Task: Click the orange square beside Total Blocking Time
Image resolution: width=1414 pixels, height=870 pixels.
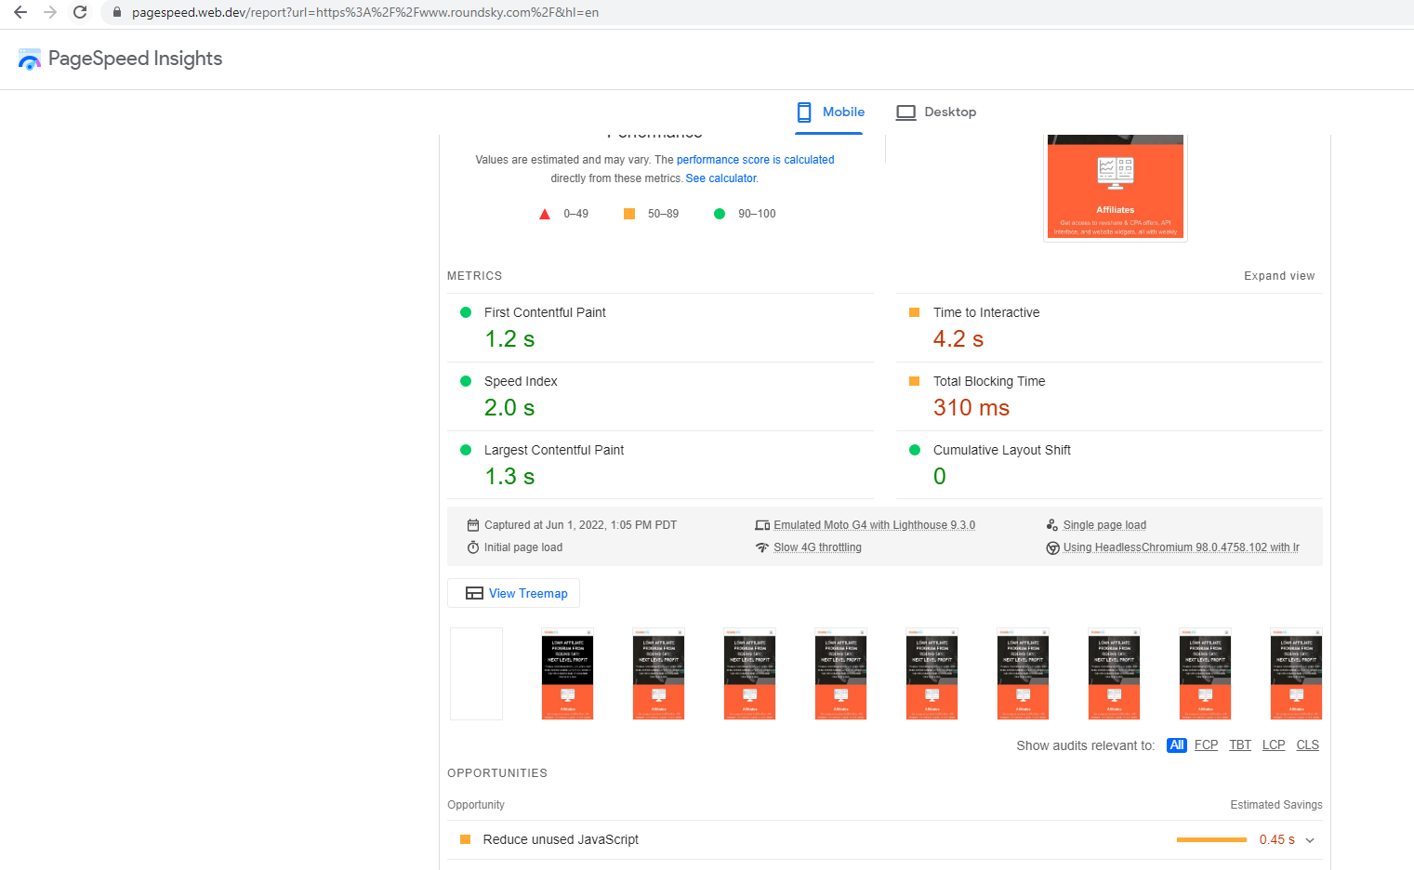Action: click(x=914, y=381)
